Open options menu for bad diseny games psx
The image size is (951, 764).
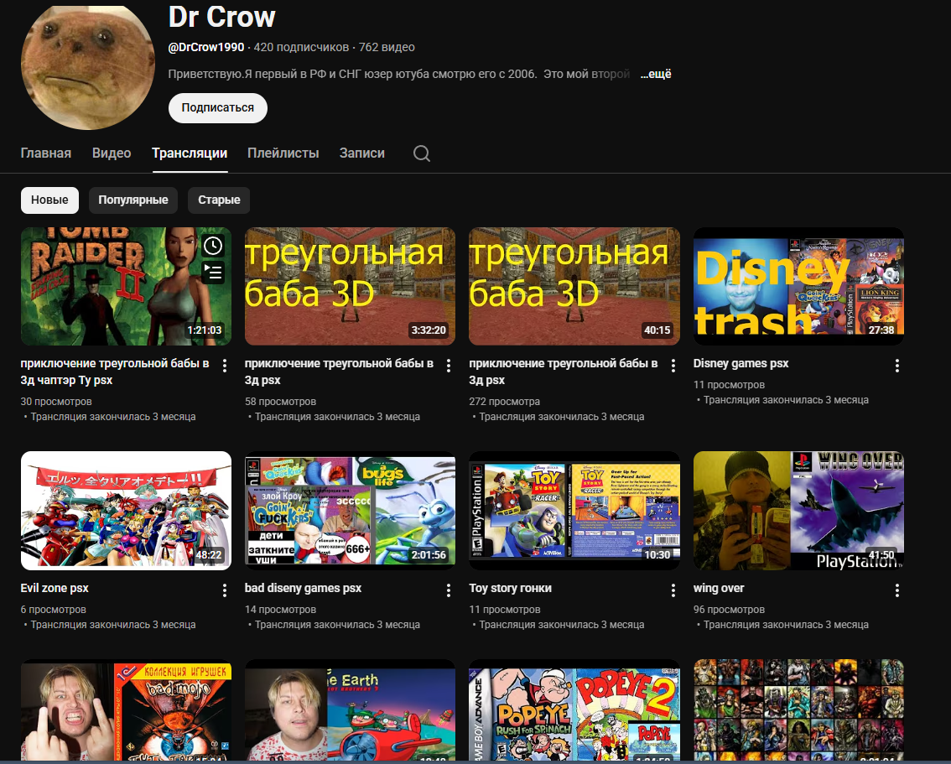point(448,590)
